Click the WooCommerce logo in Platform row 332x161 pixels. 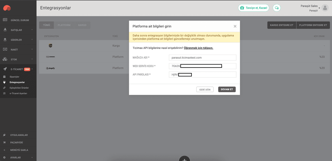pos(50,57)
